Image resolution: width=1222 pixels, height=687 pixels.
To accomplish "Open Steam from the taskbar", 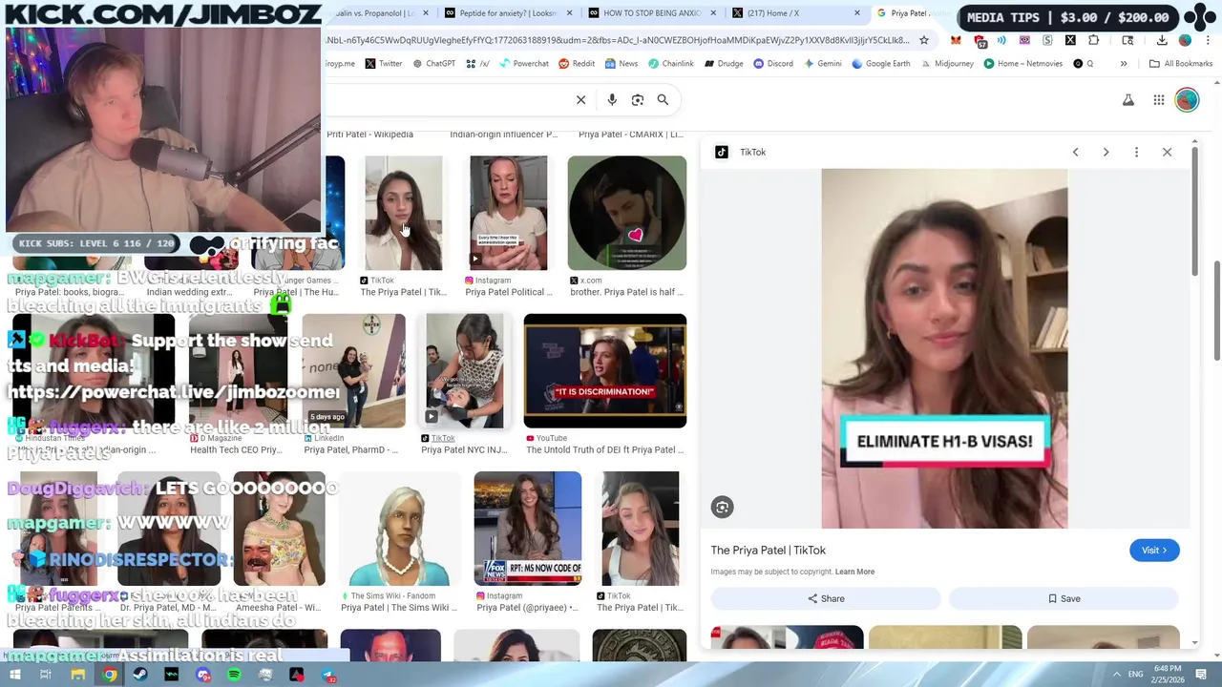I will [140, 675].
